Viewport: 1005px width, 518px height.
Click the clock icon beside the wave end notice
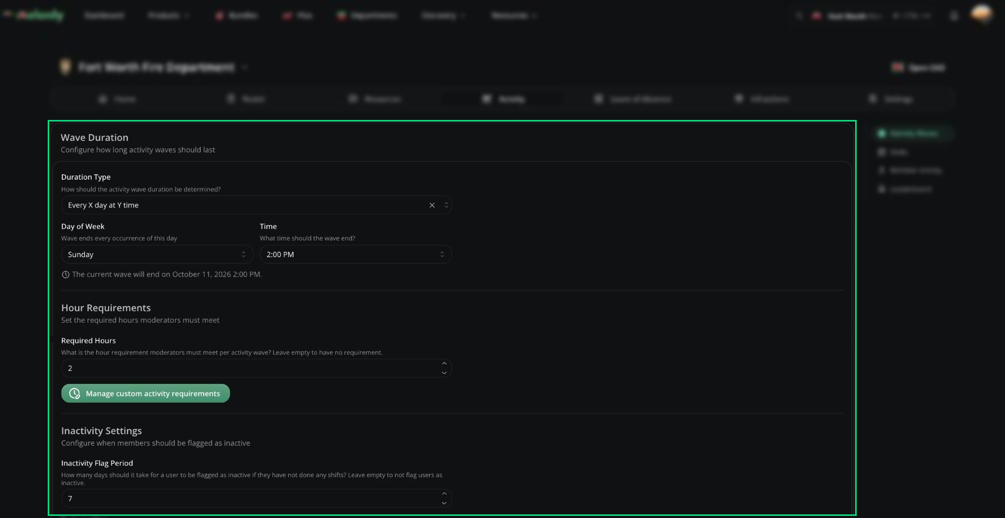click(65, 274)
